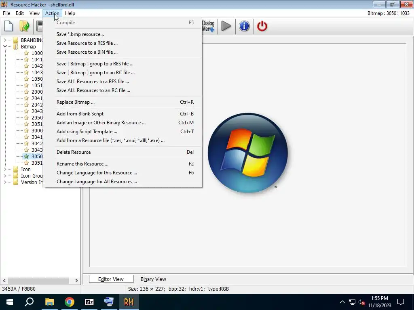
Task: Click the network tray icon
Action: click(352, 302)
